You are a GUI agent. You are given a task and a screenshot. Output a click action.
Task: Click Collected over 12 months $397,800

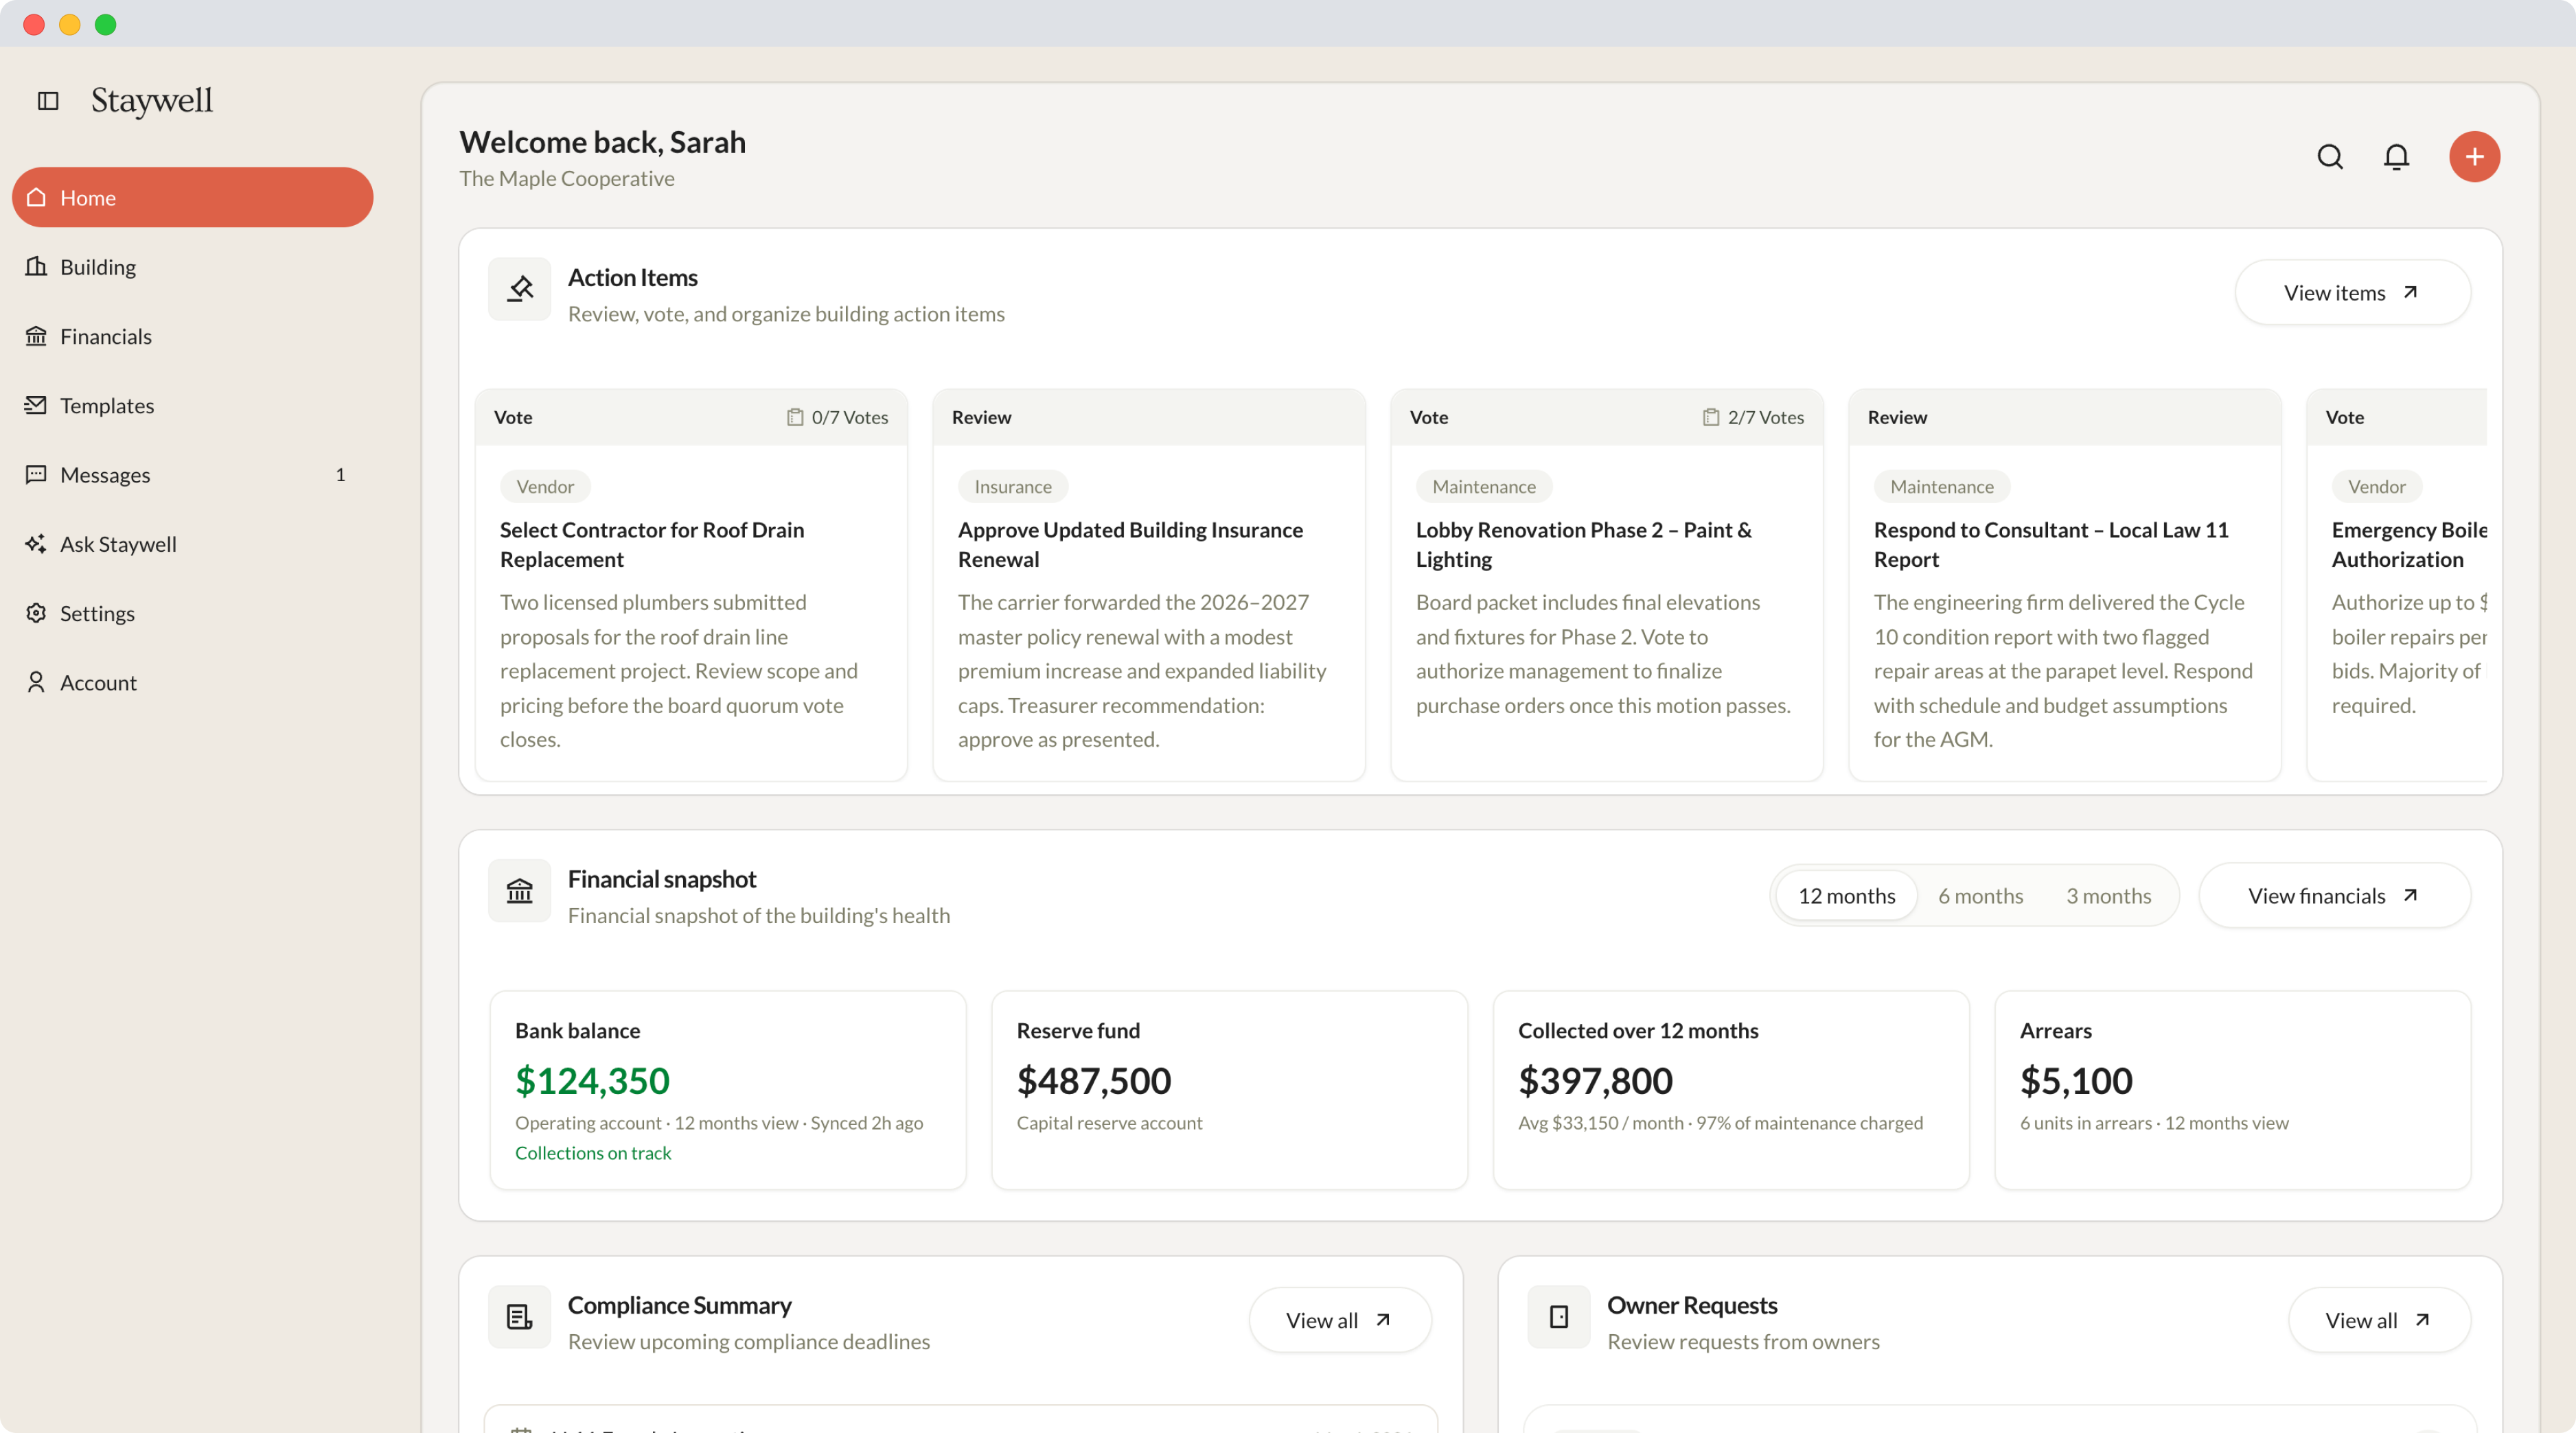pyautogui.click(x=1595, y=1081)
